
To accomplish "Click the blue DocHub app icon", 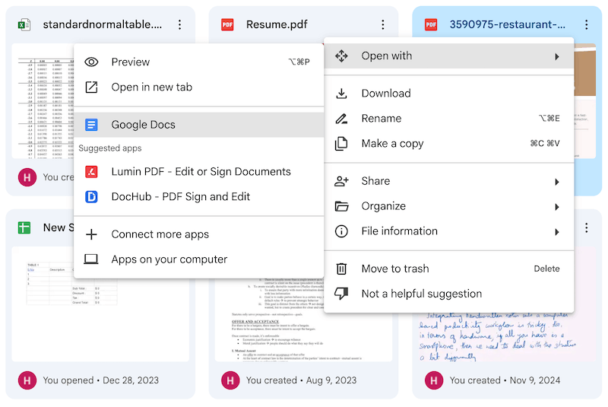I will point(91,197).
